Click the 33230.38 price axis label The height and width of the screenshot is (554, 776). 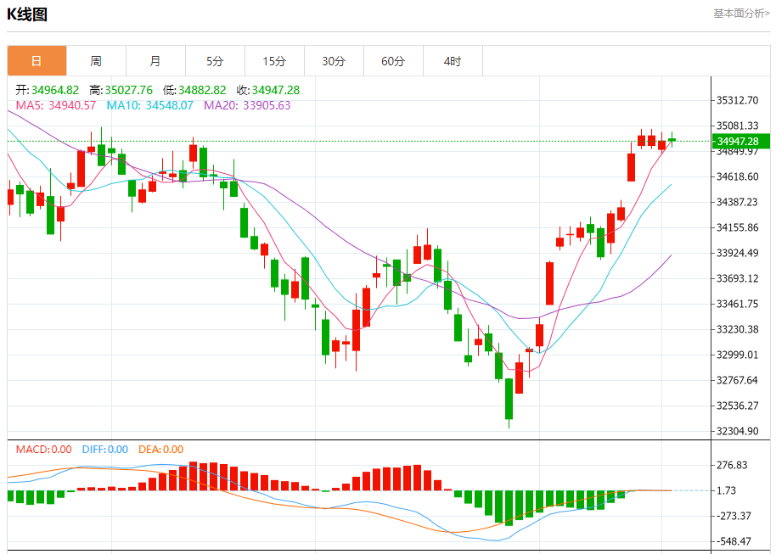[x=738, y=329]
